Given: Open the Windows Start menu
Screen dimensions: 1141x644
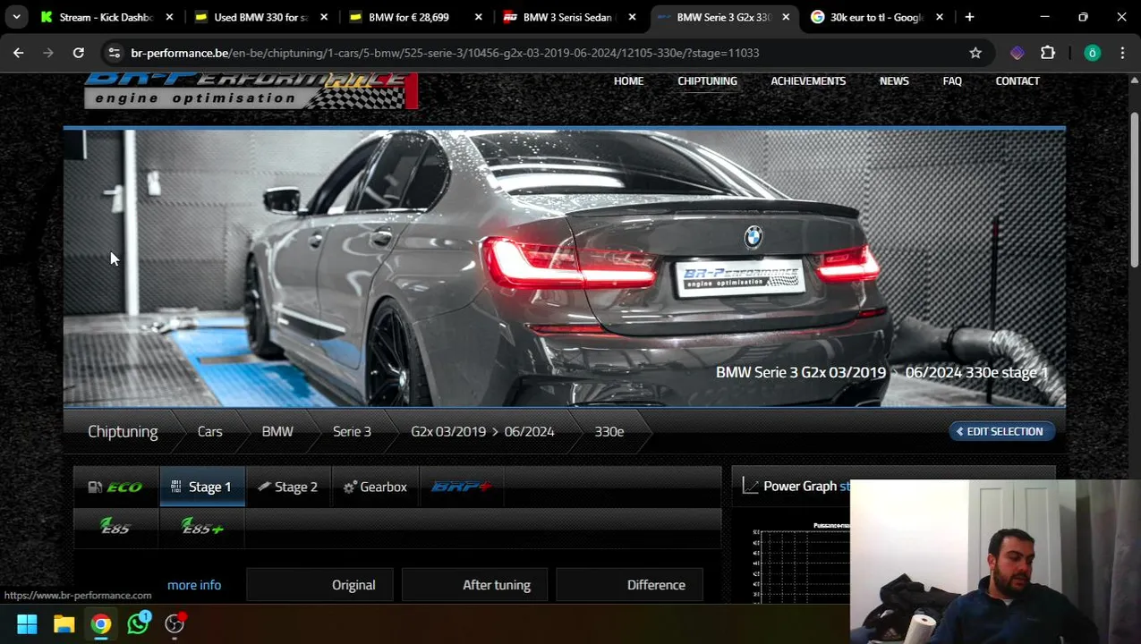Looking at the screenshot, I should [27, 623].
